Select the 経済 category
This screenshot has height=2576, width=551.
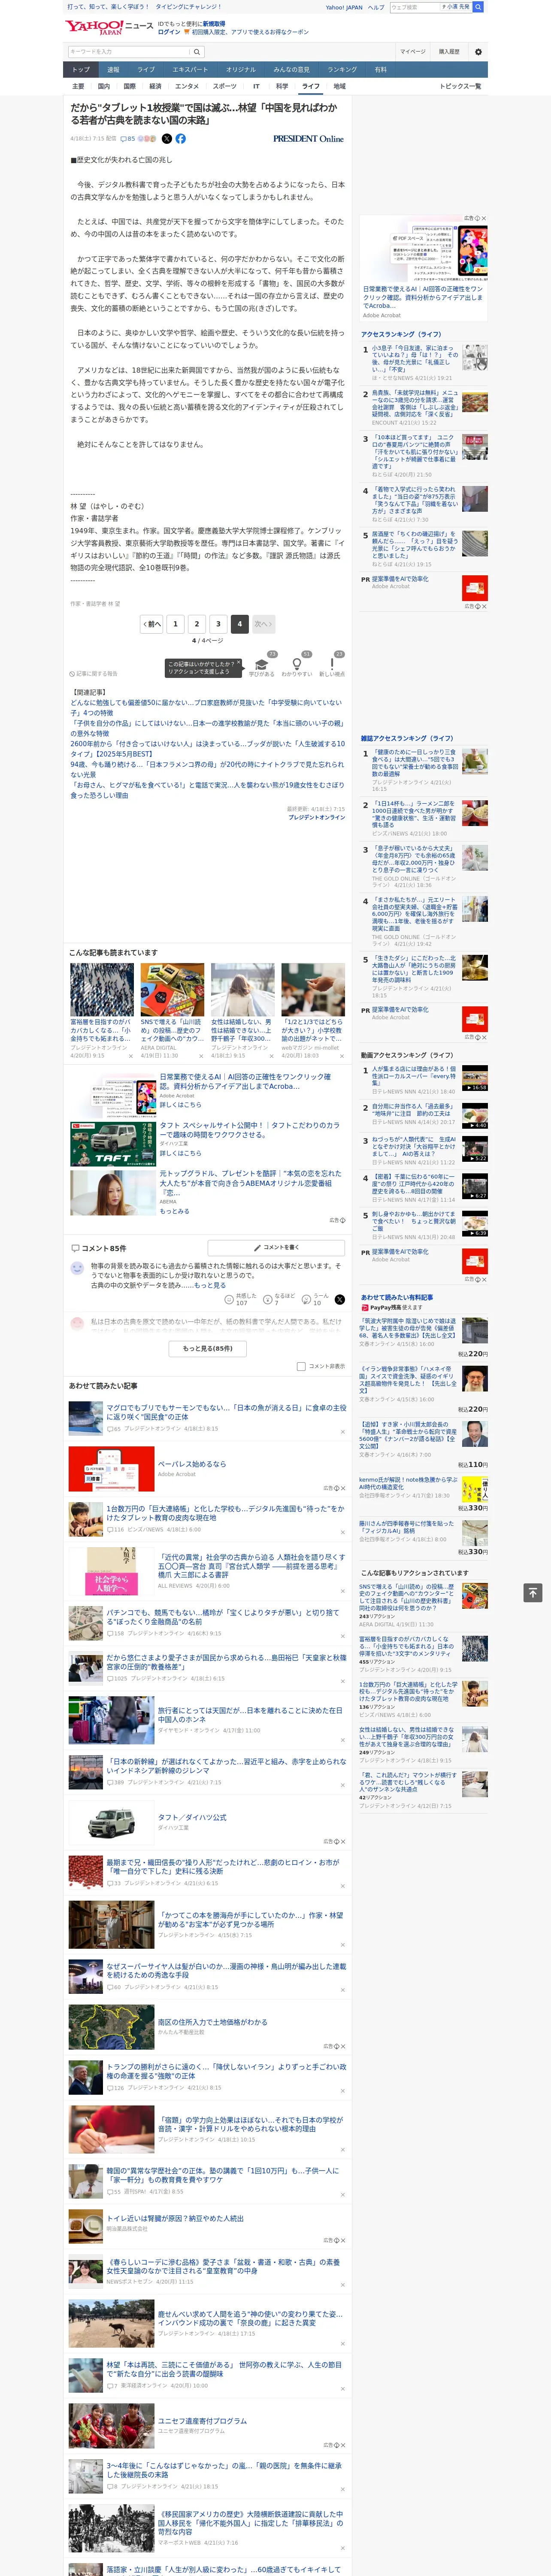pyautogui.click(x=155, y=86)
